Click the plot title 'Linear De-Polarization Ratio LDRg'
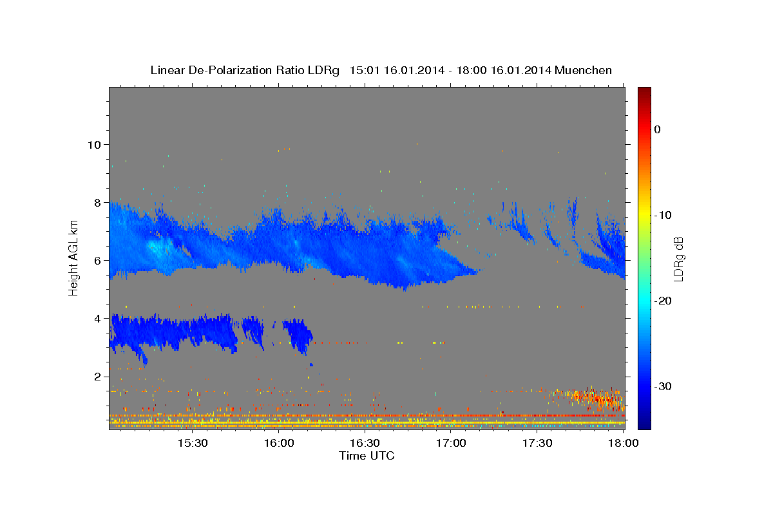 [244, 70]
